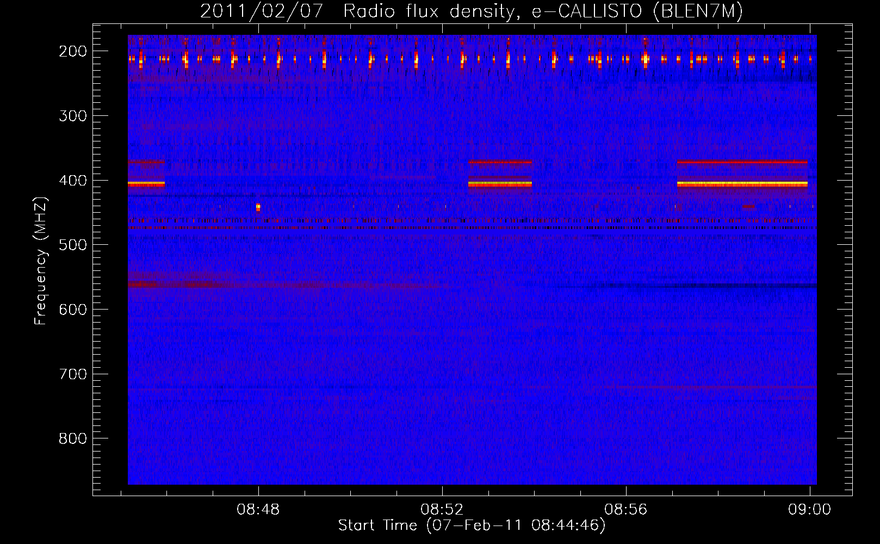Click the isolated bright spot near 440 MHz at 08:48
Screen dimensions: 880x544
258,207
